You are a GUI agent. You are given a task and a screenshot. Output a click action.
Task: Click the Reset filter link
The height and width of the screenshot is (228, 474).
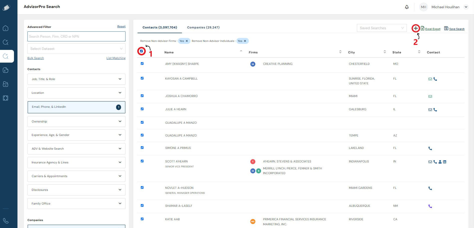[x=121, y=26]
